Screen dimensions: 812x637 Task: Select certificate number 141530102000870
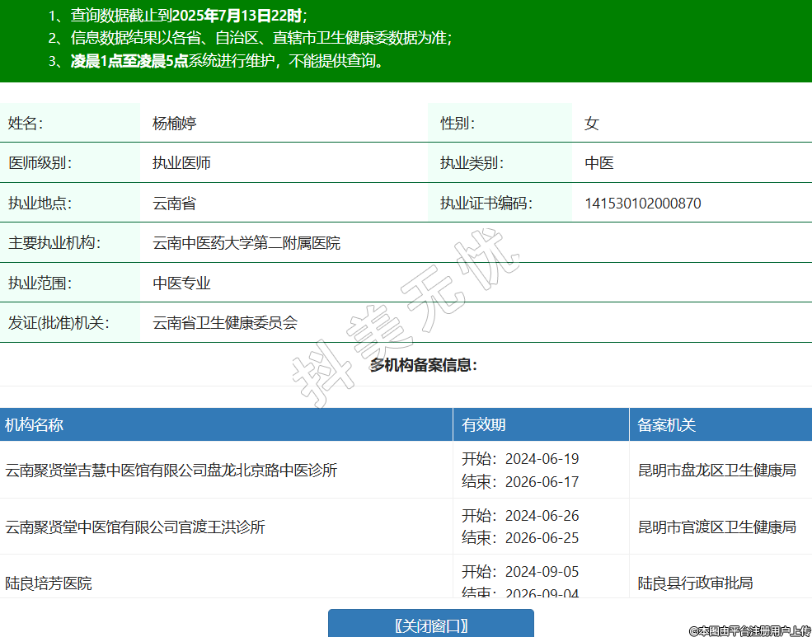coord(643,204)
